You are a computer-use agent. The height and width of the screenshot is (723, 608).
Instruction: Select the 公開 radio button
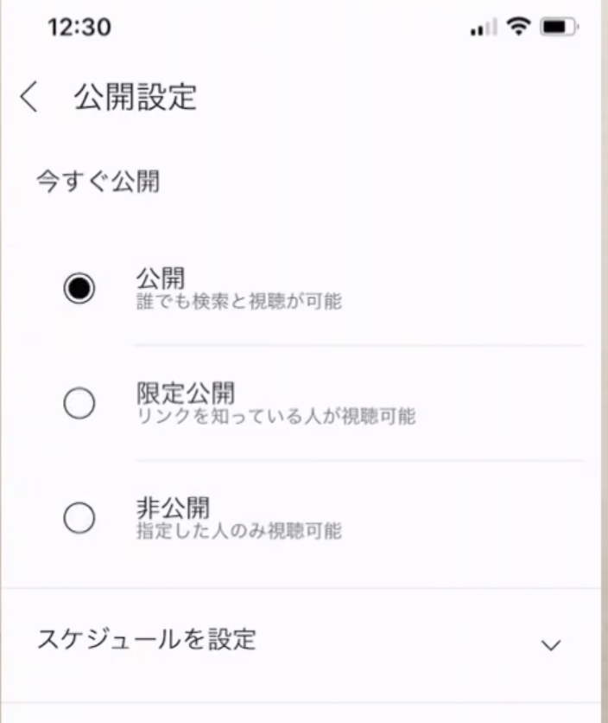(x=79, y=288)
